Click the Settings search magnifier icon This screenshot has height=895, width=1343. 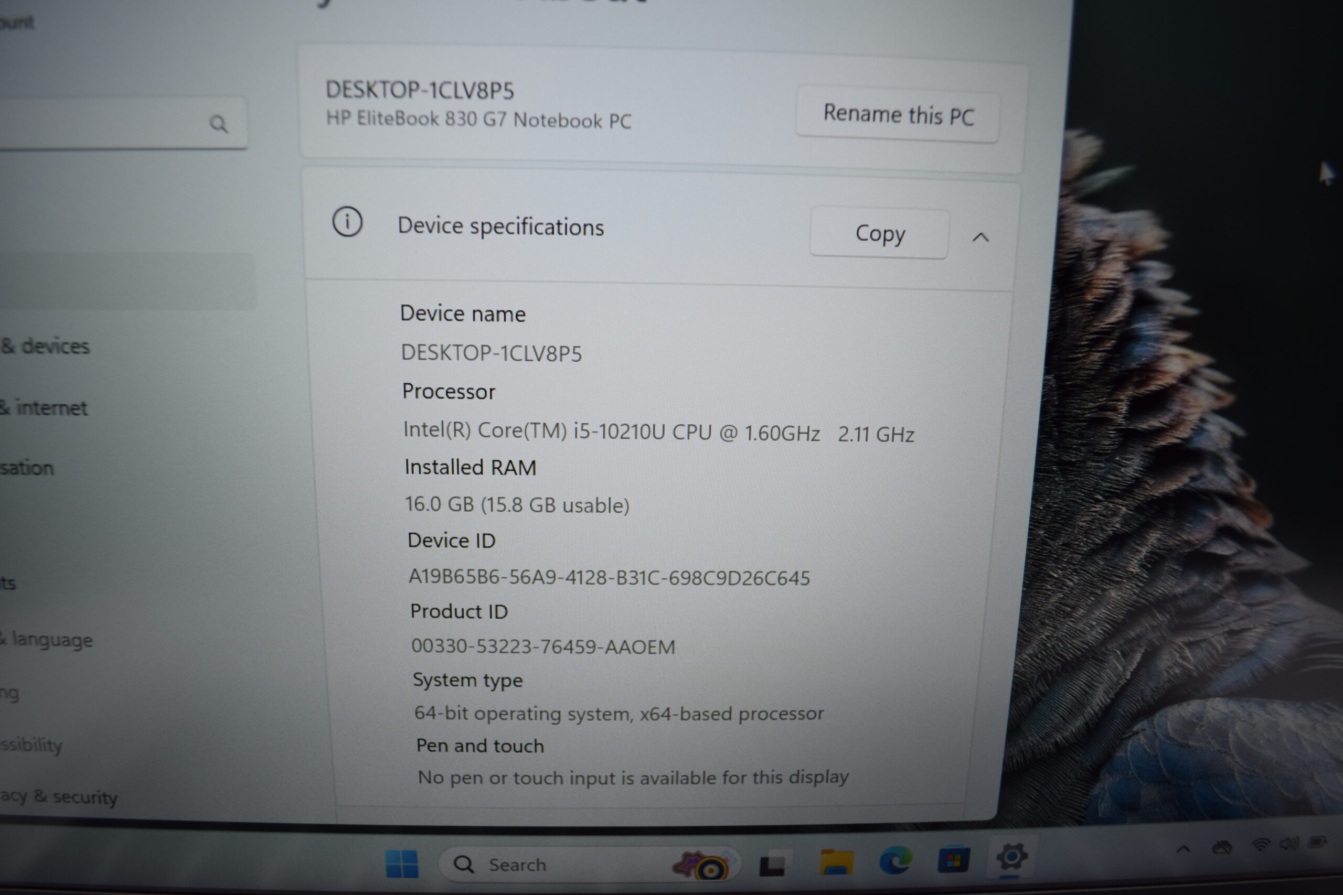click(x=219, y=124)
